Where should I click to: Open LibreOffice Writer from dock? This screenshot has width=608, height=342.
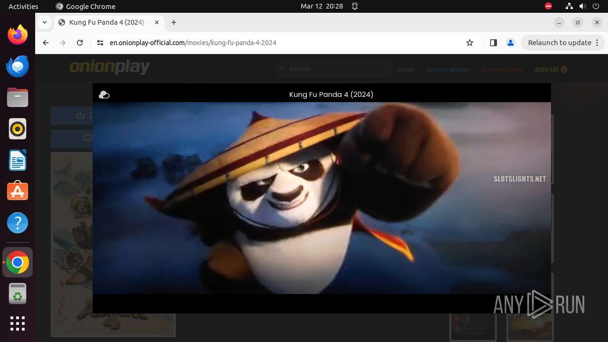(18, 160)
